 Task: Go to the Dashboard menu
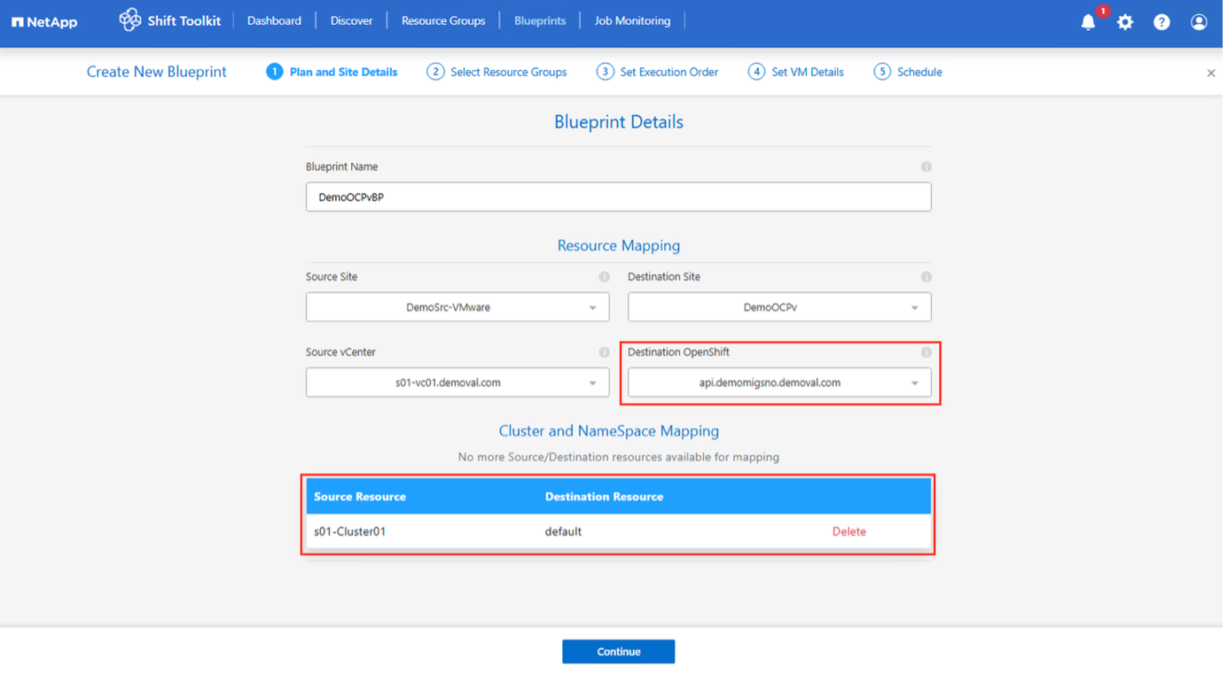274,20
